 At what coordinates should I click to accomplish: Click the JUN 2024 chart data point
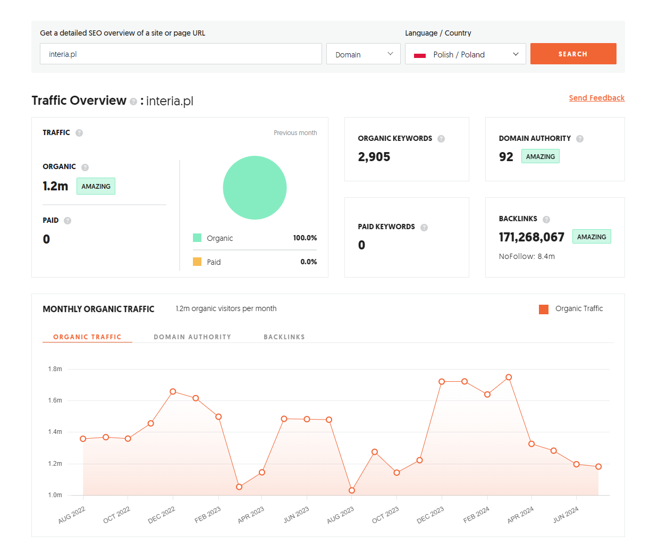(577, 464)
